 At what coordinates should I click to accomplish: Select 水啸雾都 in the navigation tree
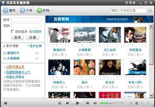tap(13, 59)
